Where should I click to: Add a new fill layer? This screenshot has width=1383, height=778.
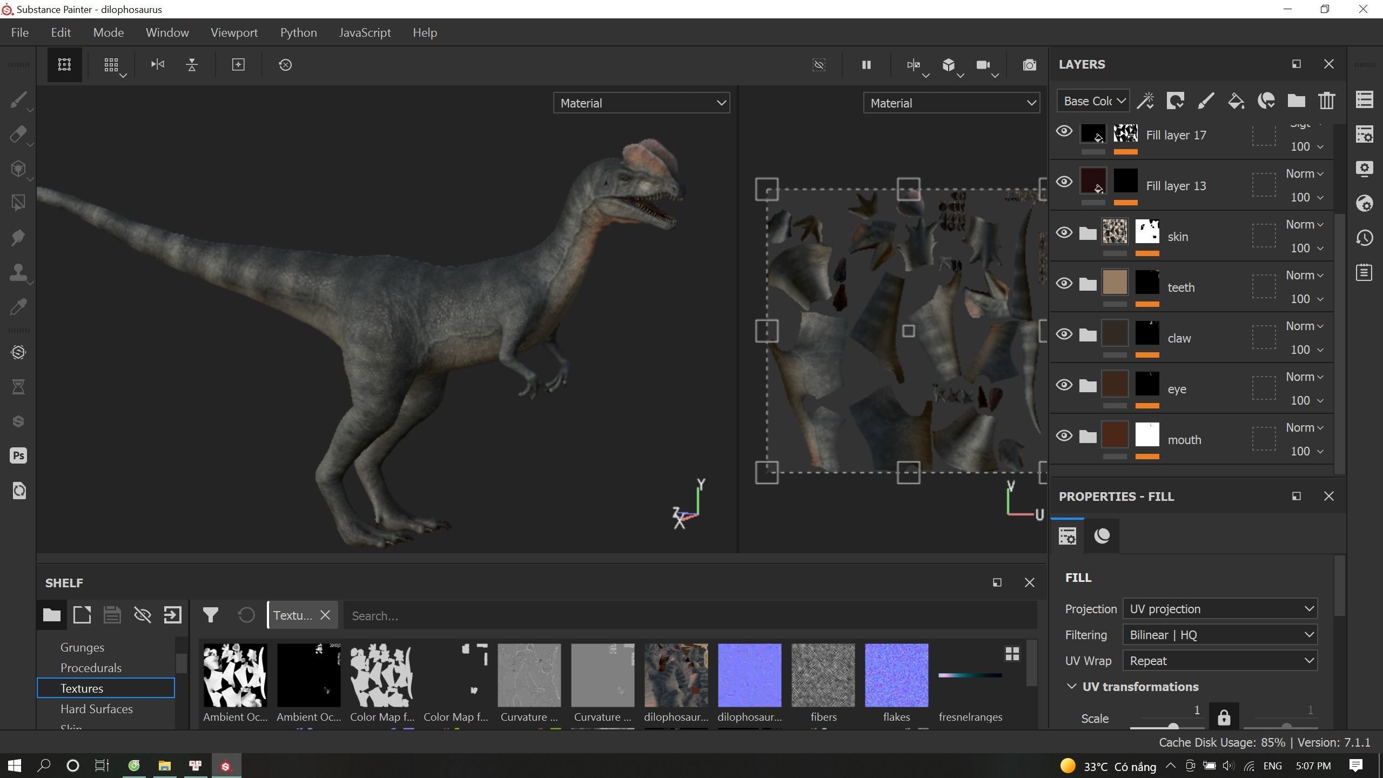tap(1236, 101)
